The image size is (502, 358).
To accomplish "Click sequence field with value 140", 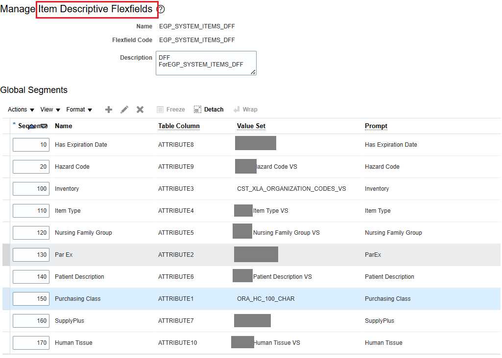I will click(x=31, y=277).
